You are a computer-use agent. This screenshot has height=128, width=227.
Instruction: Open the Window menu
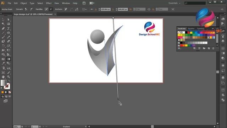tap(66, 3)
